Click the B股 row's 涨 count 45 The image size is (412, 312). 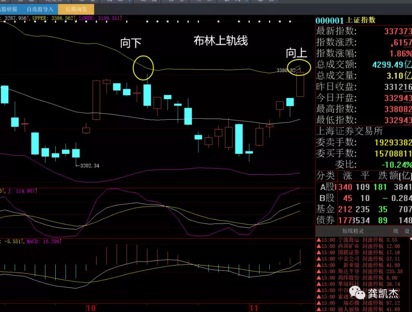pos(348,198)
